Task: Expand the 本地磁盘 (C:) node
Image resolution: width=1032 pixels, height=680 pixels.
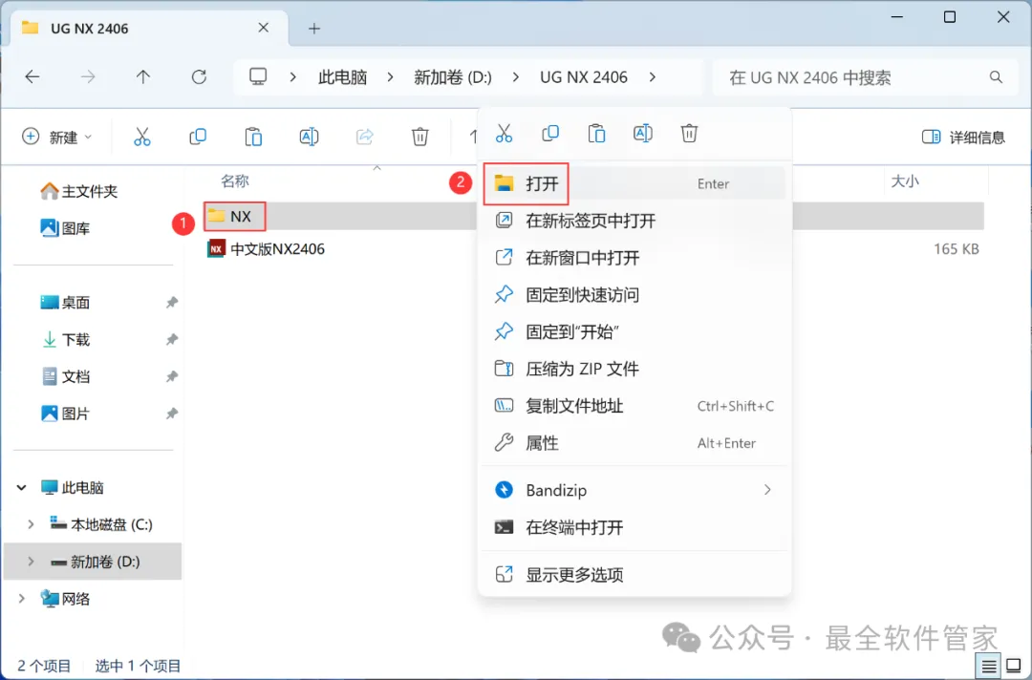Action: pyautogui.click(x=31, y=524)
